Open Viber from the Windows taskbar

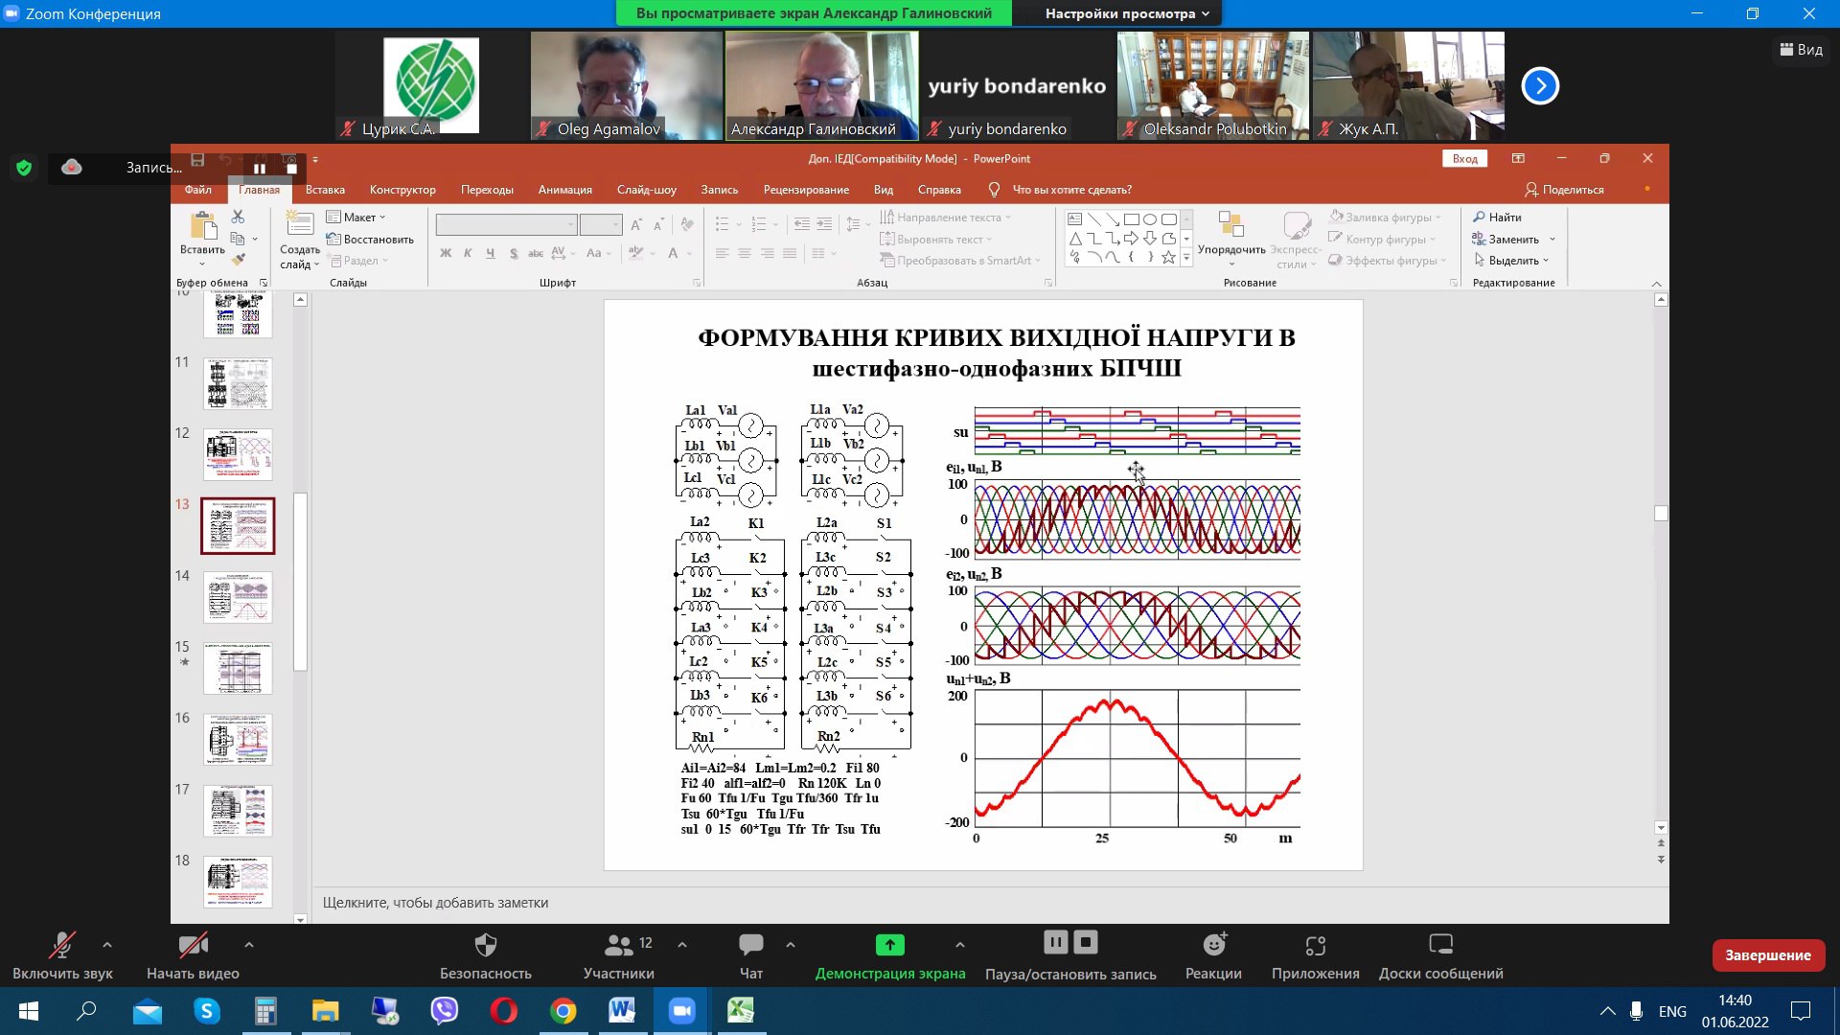point(444,1010)
